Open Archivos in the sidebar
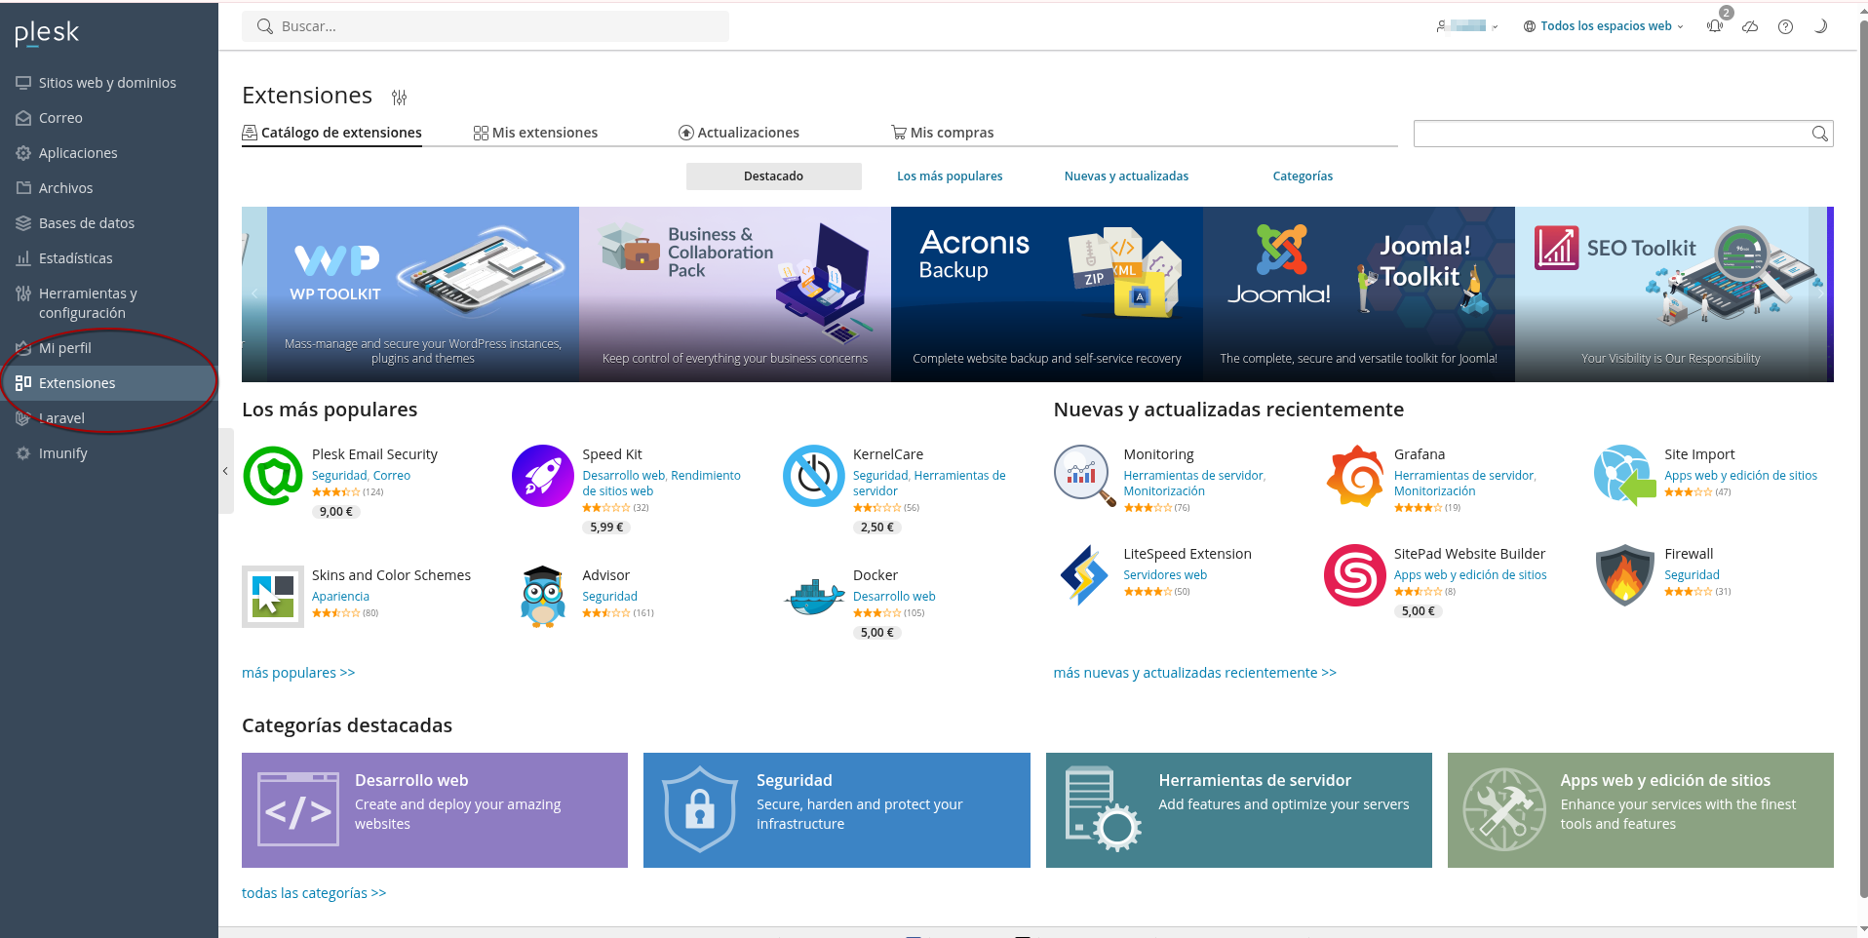This screenshot has height=938, width=1868. [x=109, y=188]
